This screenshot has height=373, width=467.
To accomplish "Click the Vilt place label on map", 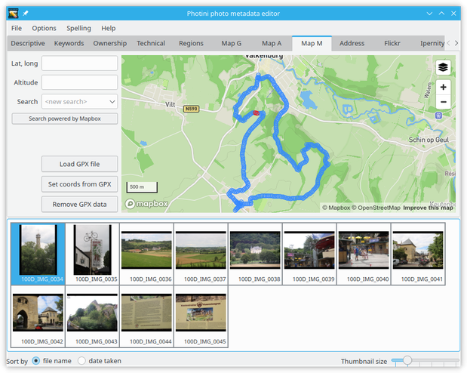I will (x=170, y=104).
